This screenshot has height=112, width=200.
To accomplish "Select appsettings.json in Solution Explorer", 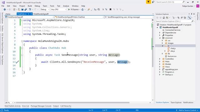I will coord(172,69).
